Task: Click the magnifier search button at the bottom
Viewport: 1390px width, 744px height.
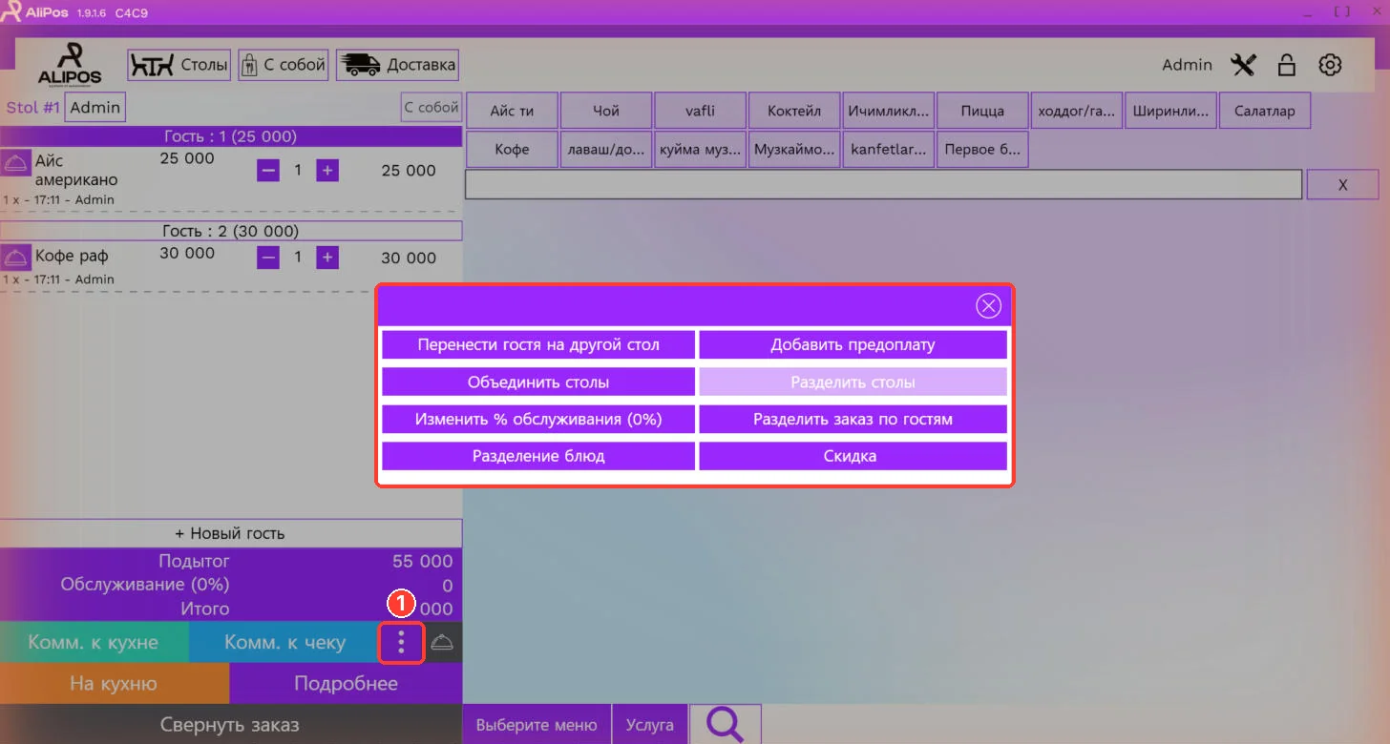Action: (726, 725)
